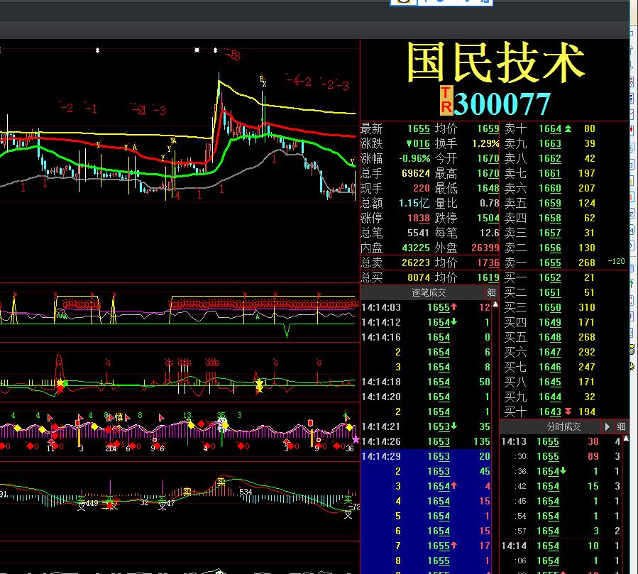Open the 分时成交 panel header

563,426
